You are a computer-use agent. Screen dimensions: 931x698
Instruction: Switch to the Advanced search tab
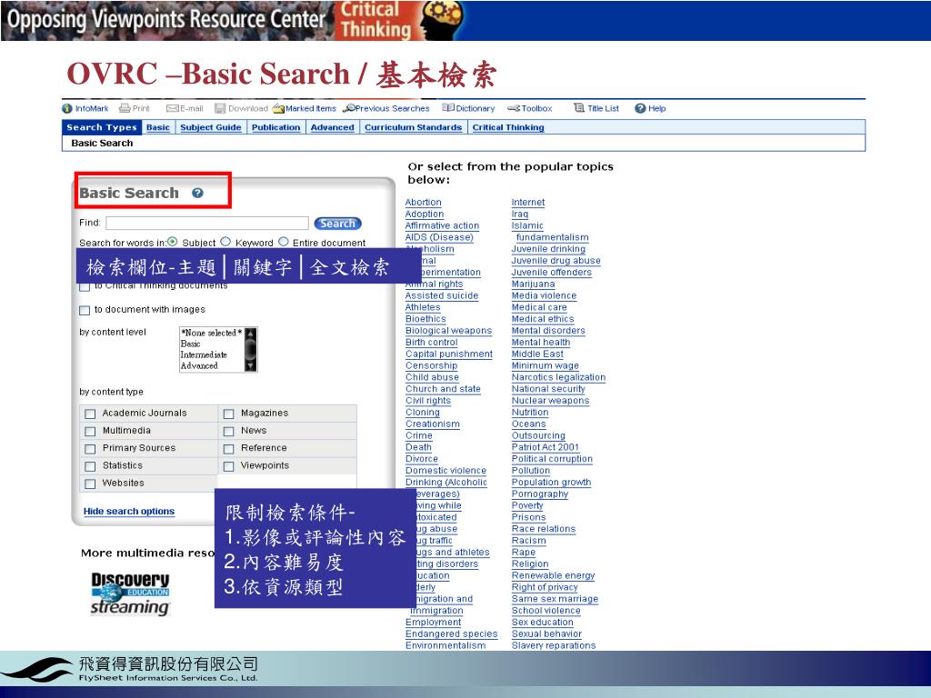click(333, 127)
